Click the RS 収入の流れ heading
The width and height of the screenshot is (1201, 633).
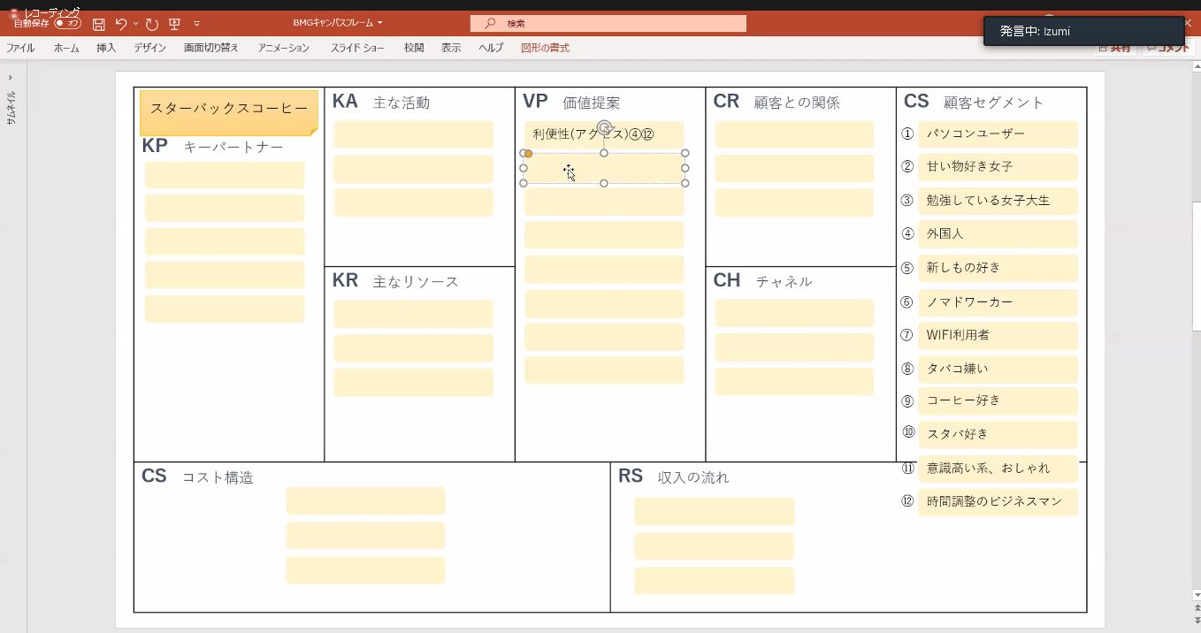pyautogui.click(x=673, y=477)
